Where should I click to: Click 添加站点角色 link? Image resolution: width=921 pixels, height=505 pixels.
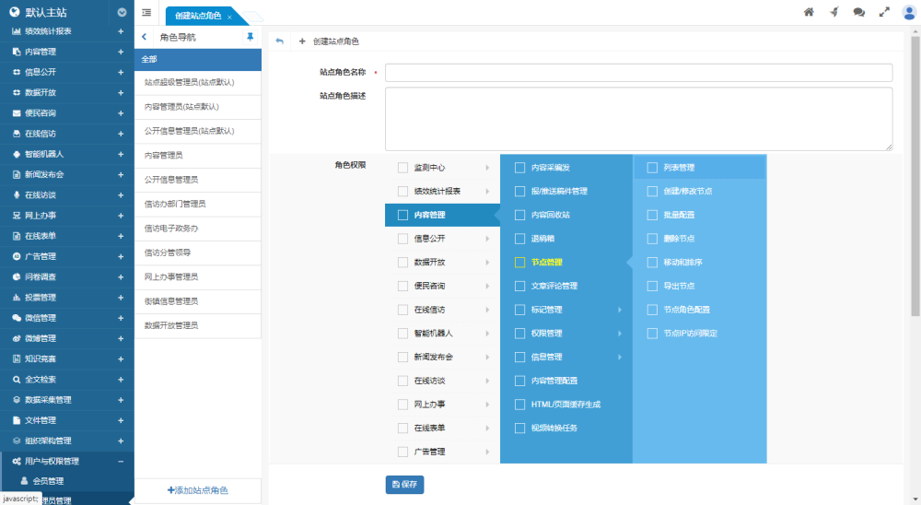click(x=197, y=490)
